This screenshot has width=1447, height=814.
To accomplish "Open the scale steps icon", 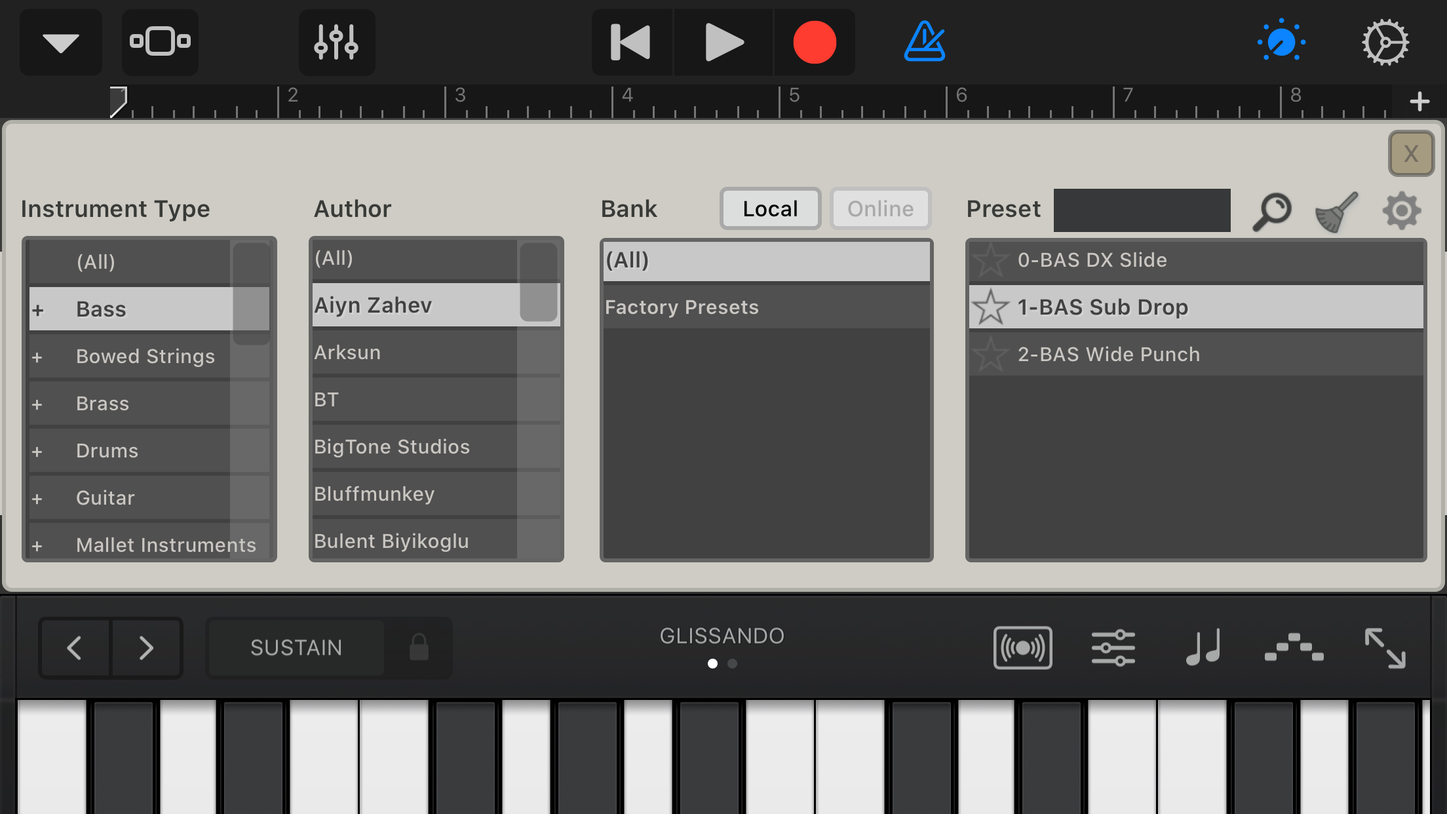I will point(1294,648).
